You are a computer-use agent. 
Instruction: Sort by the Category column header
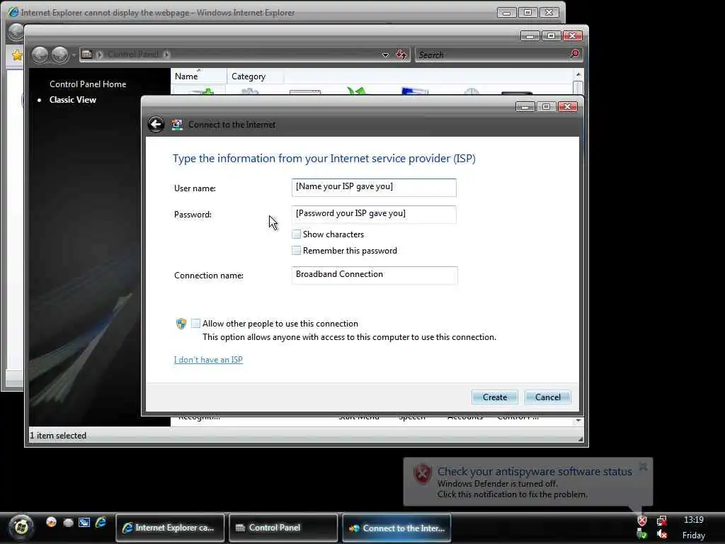point(255,76)
